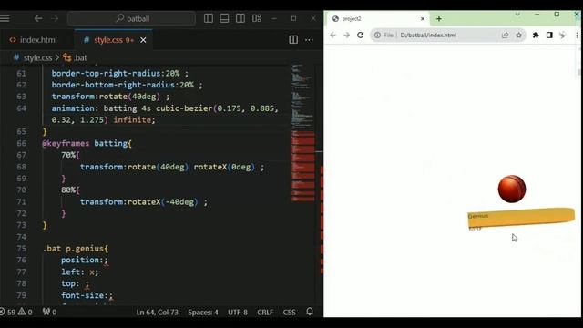Image resolution: width=583 pixels, height=328 pixels.
Task: Go forward in the browser
Action: pyautogui.click(x=346, y=35)
